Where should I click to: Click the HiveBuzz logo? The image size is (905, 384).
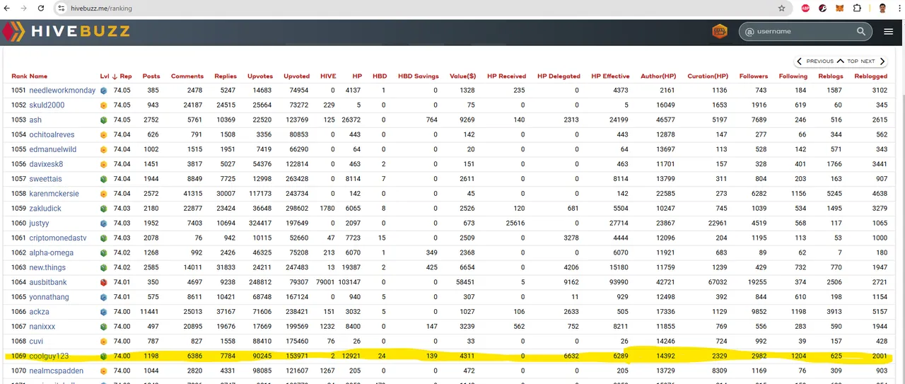tap(67, 32)
